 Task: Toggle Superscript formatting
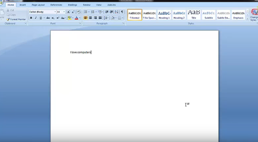click(x=58, y=18)
